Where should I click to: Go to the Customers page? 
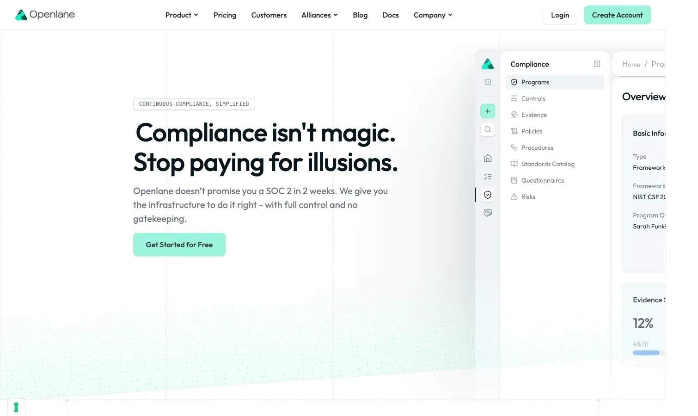[269, 15]
